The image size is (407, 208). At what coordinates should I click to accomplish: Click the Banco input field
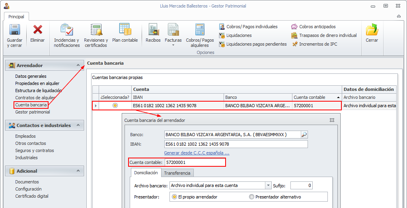(x=233, y=135)
